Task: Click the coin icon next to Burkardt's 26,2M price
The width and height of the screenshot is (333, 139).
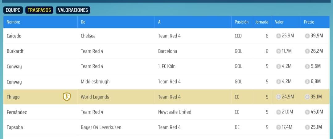Action: click(307, 51)
